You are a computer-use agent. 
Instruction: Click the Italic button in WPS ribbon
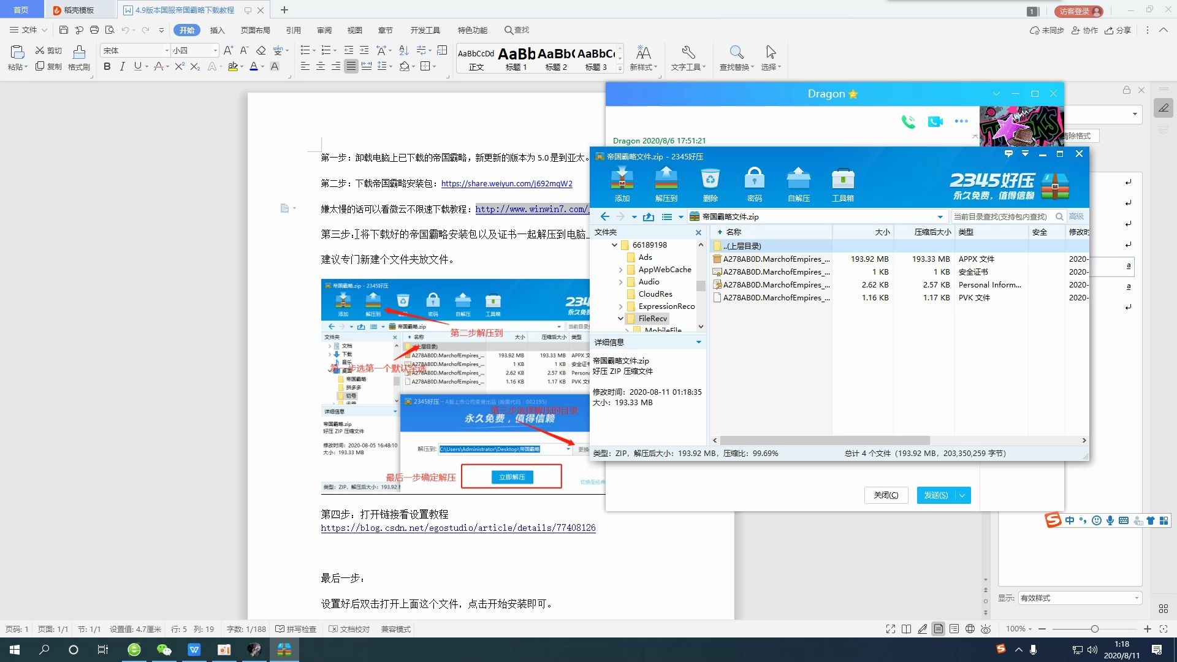(x=122, y=66)
